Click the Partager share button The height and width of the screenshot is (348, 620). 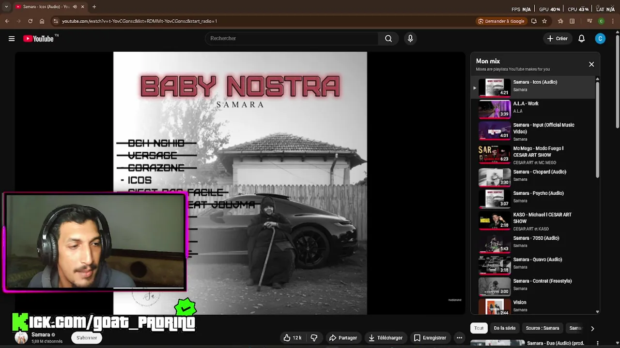(x=343, y=338)
